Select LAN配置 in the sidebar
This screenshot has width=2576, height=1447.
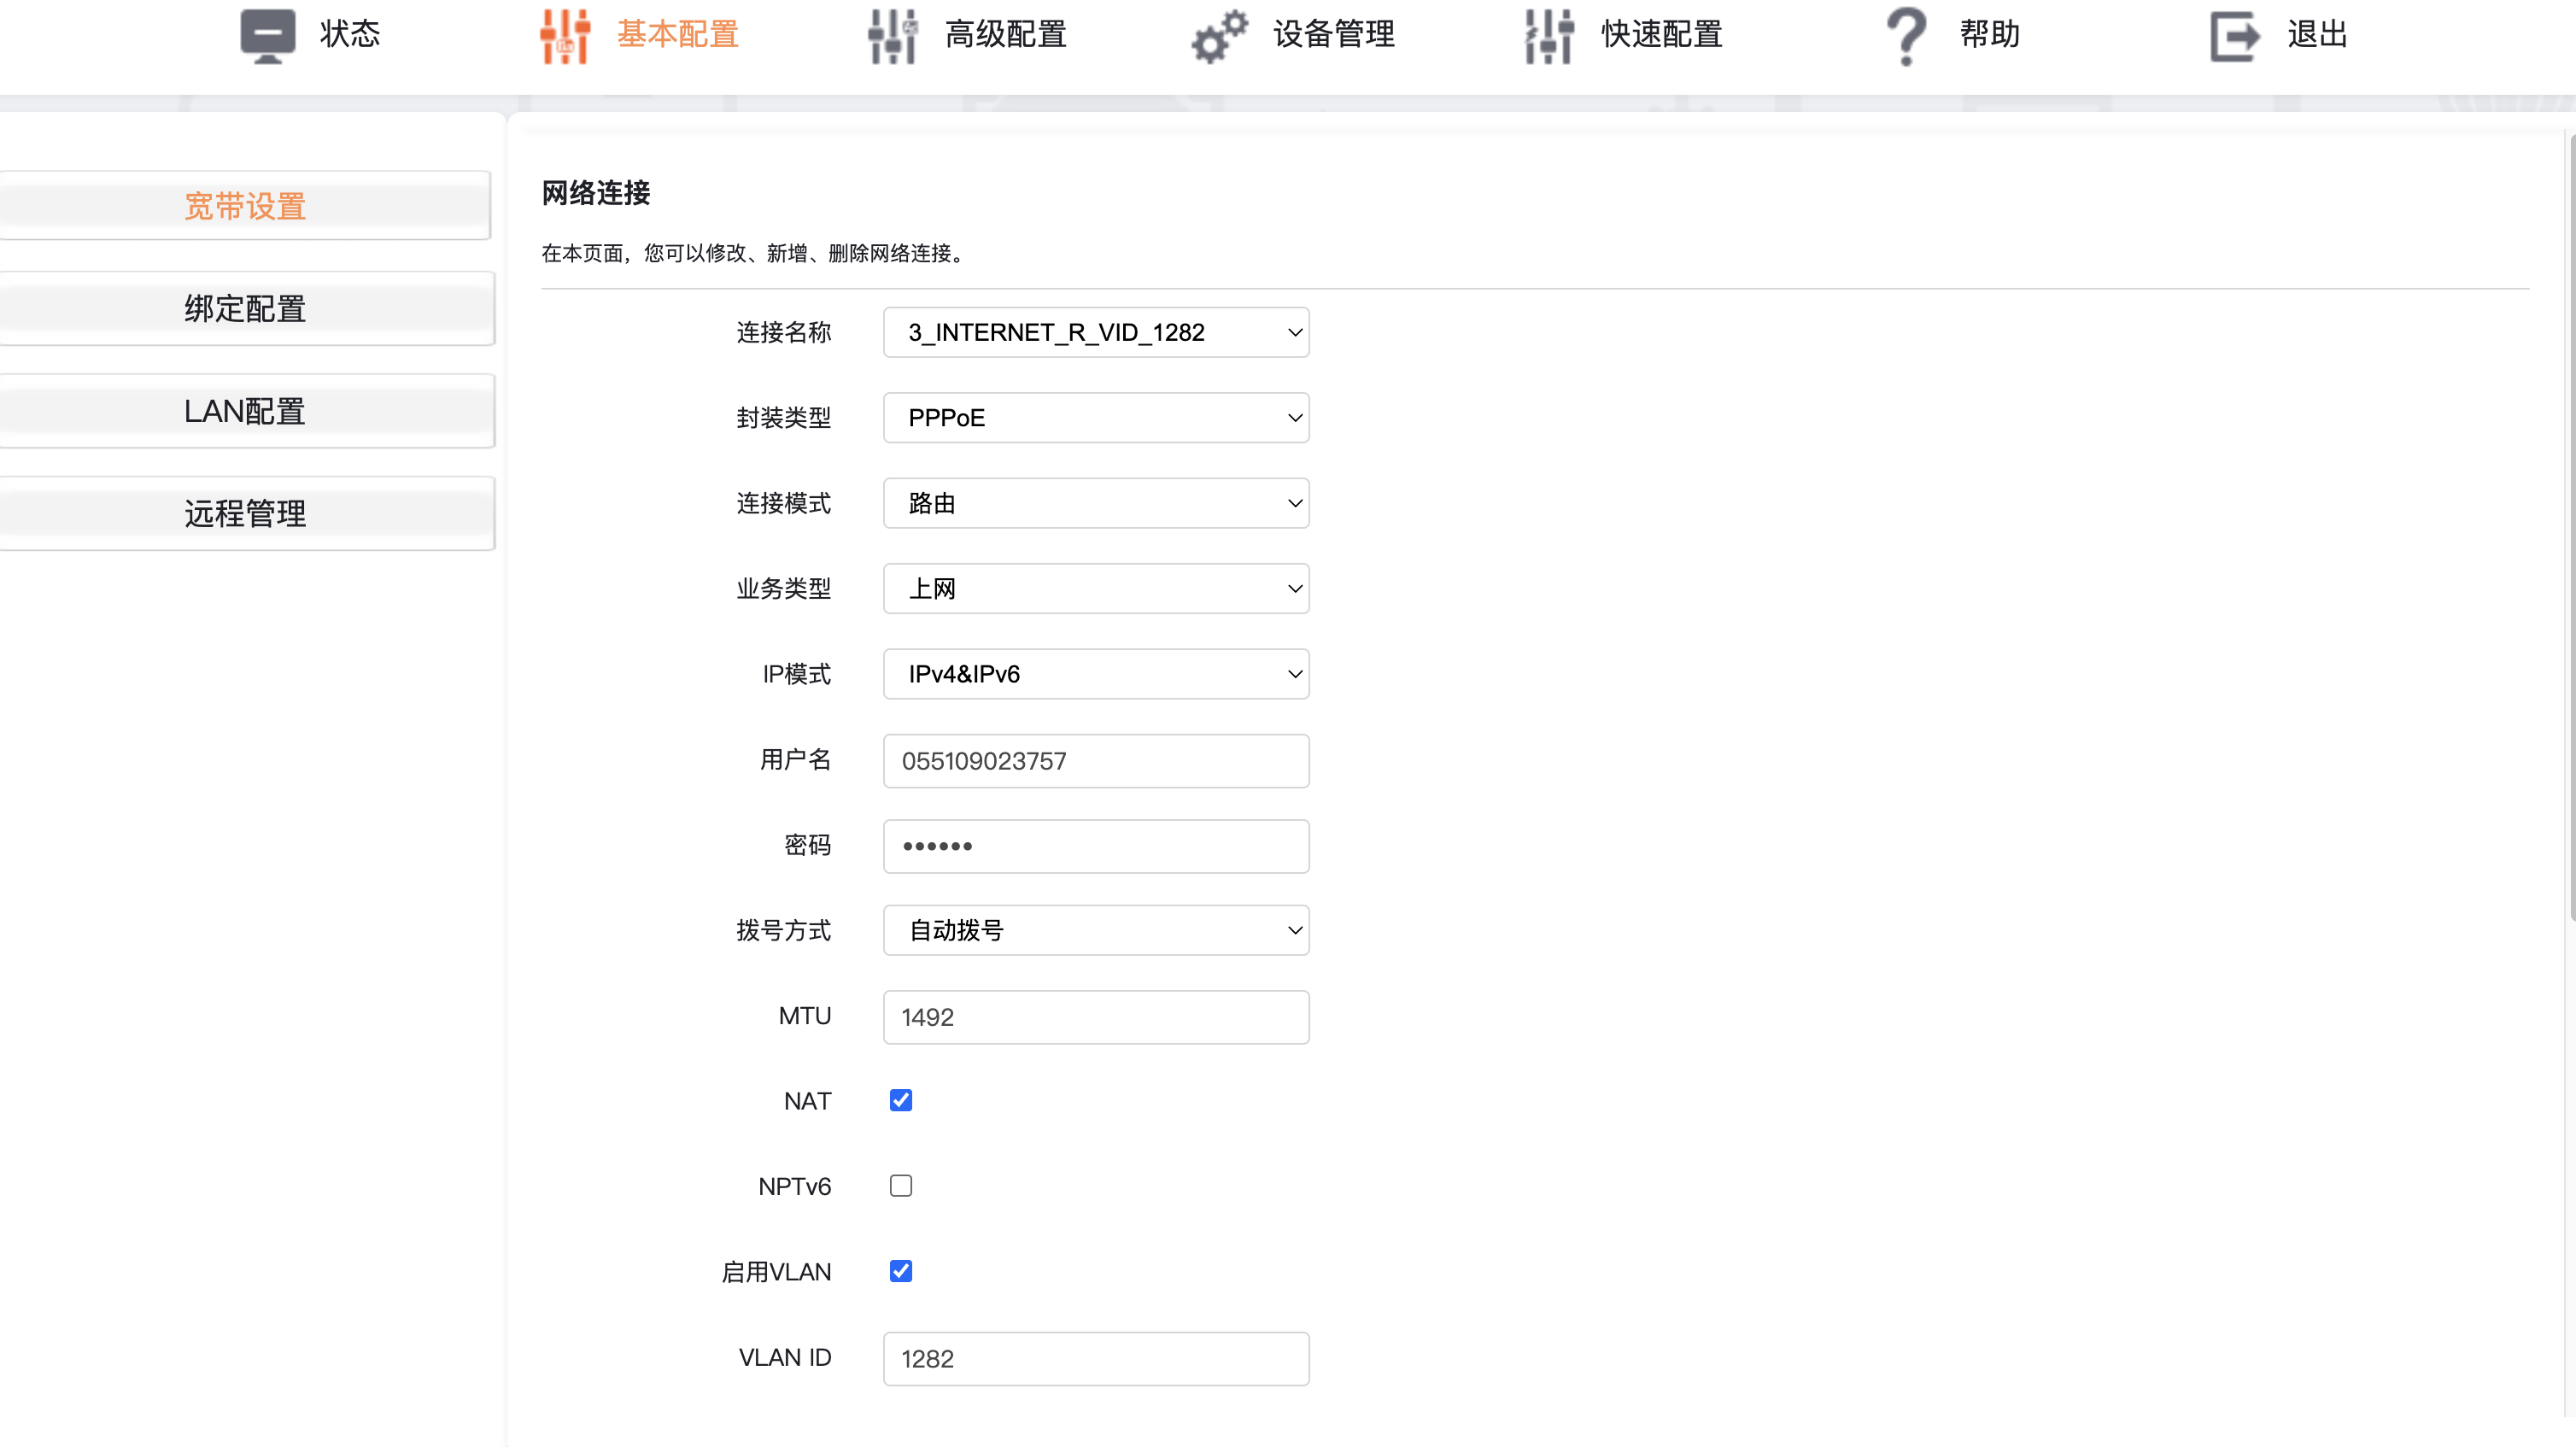click(245, 411)
